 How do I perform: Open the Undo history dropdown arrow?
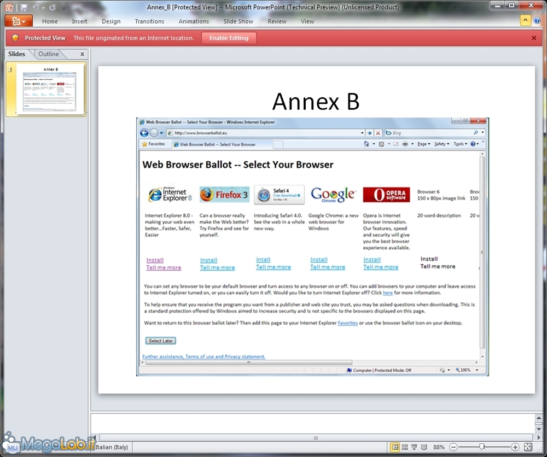pos(43,8)
